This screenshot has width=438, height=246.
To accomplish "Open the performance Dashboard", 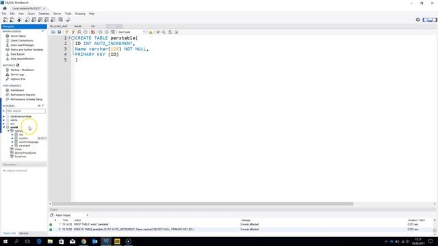I will [17, 90].
